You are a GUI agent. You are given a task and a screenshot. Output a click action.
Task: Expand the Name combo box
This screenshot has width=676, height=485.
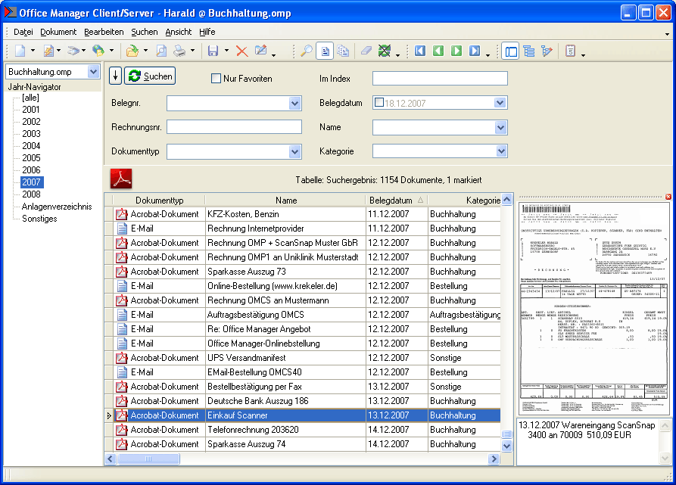(x=500, y=128)
